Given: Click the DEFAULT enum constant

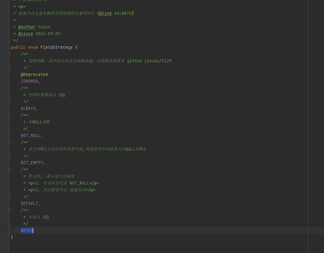Looking at the screenshot, I should click(x=29, y=203).
